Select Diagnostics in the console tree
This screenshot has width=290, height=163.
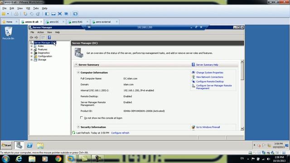[x=43, y=53]
